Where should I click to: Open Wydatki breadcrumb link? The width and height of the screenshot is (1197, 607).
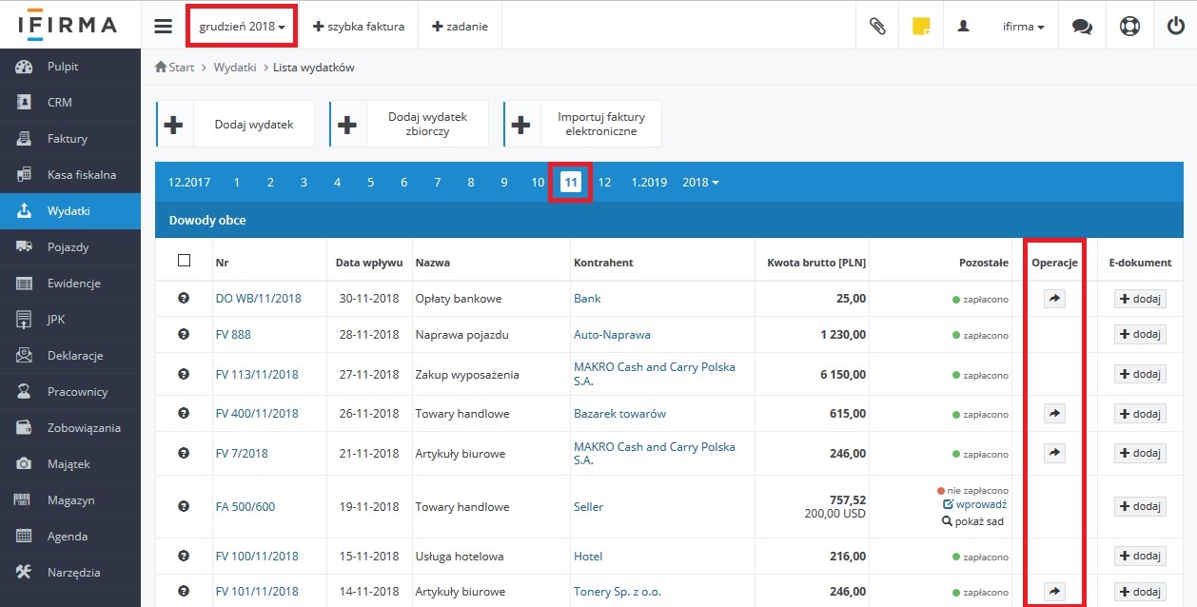pyautogui.click(x=235, y=68)
